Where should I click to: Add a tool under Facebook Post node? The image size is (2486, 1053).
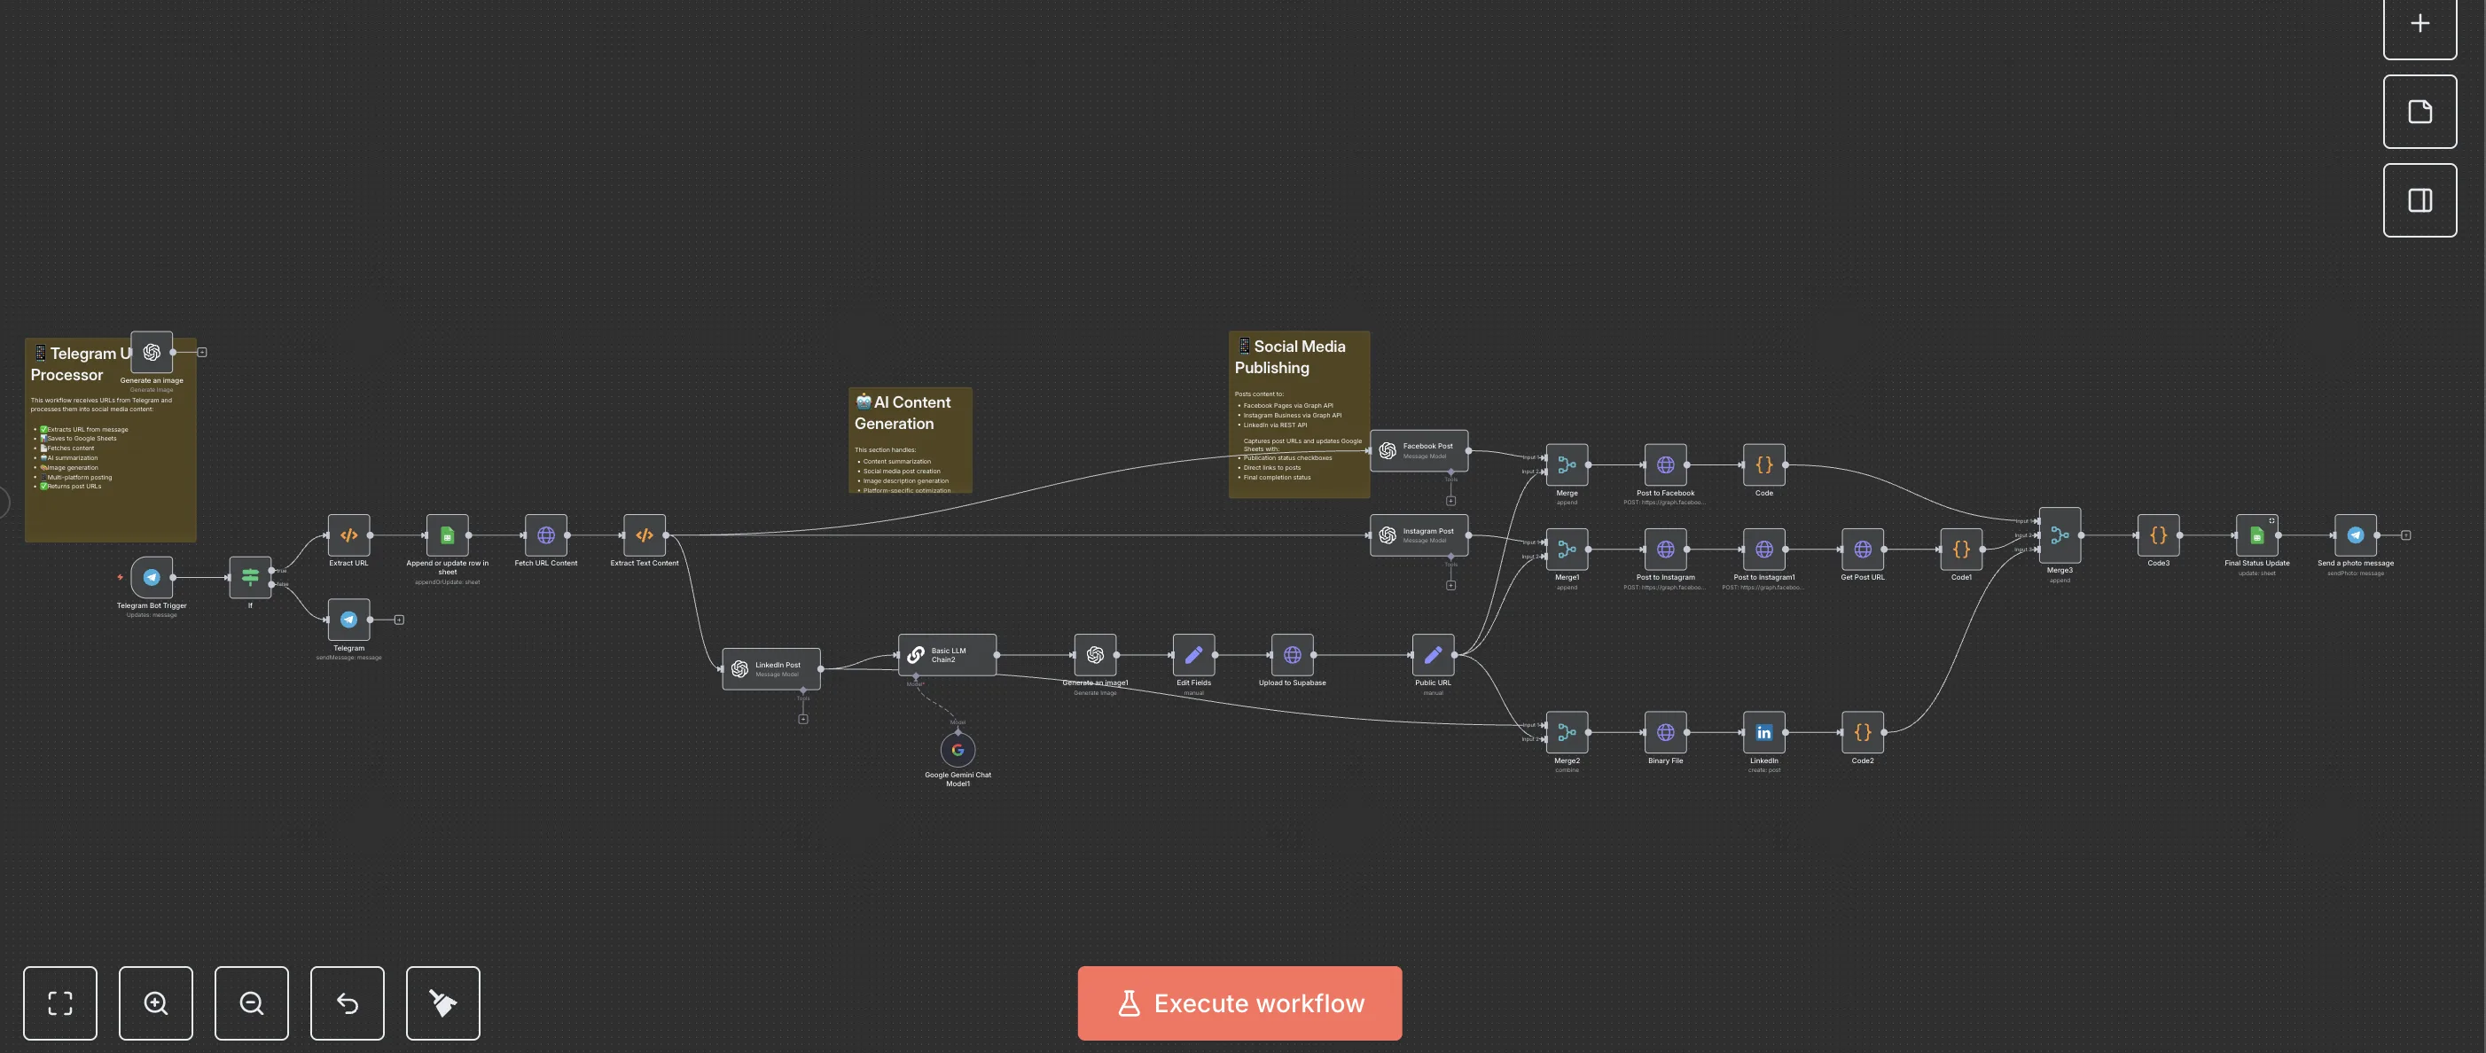(x=1450, y=501)
